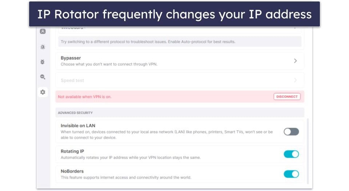349x191 pixels.
Task: Click the protocol troubleshooting hint text
Action: coord(148,42)
